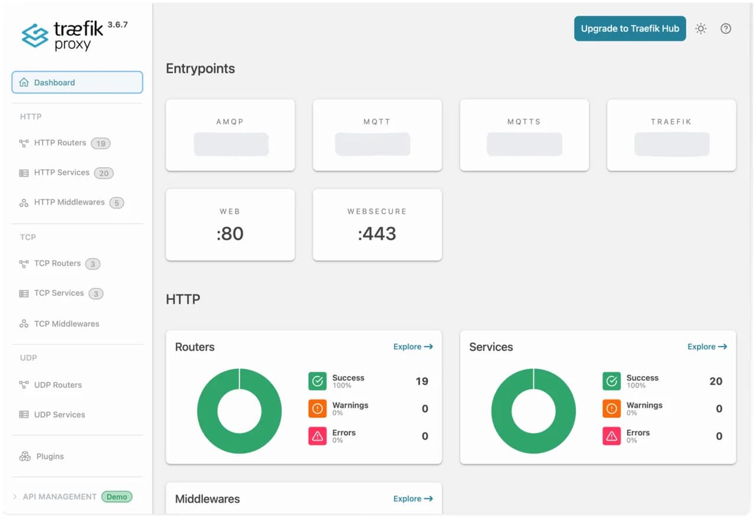Click the Services orange Warnings icon
The height and width of the screenshot is (520, 756).
click(612, 408)
